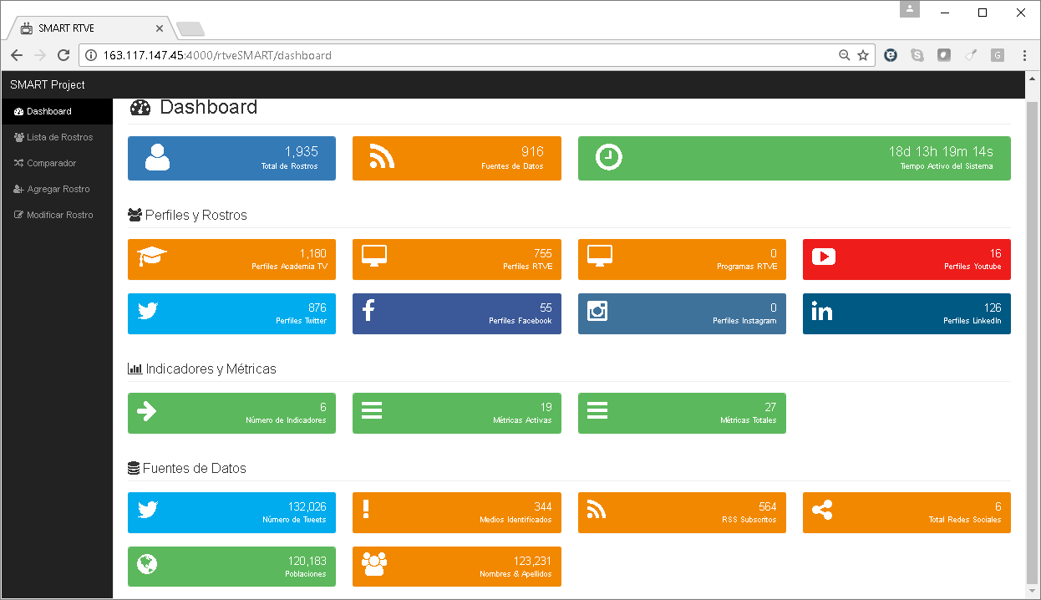This screenshot has width=1041, height=600.
Task: View site information icon in address bar
Action: coord(92,55)
